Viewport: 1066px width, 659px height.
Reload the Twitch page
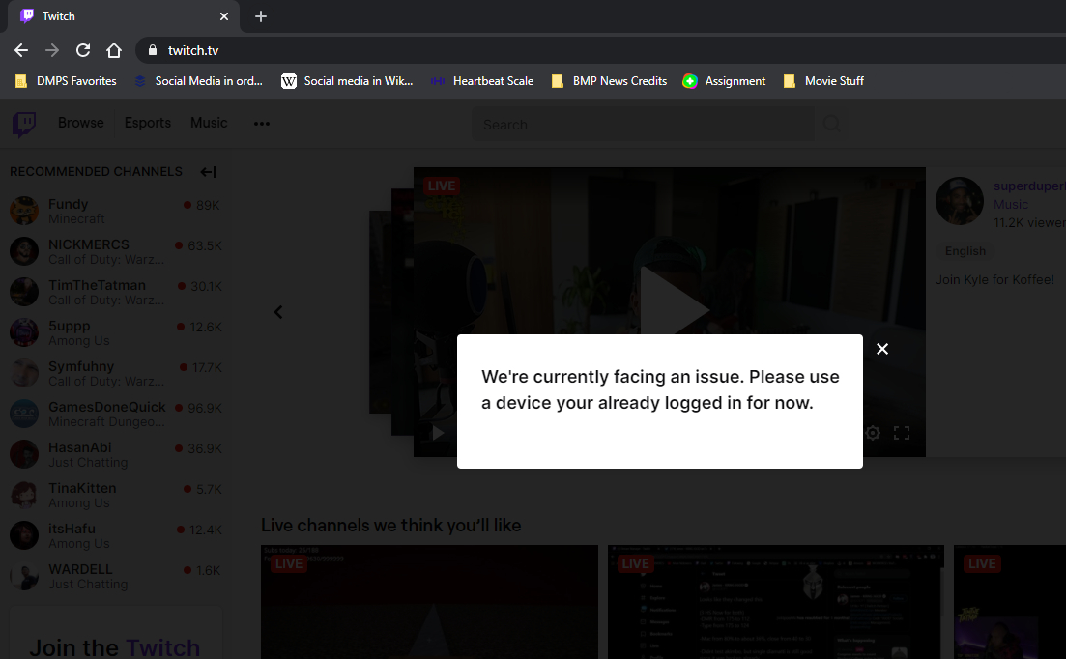[83, 50]
